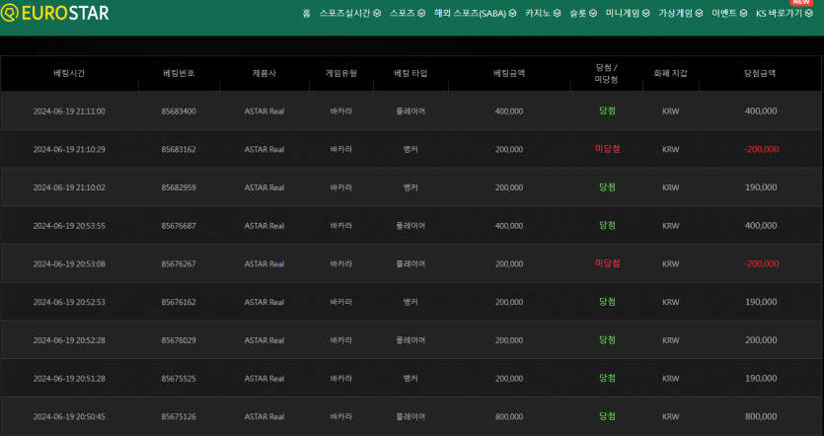
Task: Click 미당첨 status for bet 85683162
Action: pyautogui.click(x=607, y=149)
